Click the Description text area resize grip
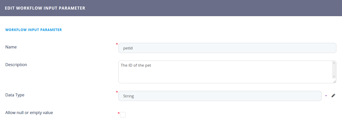This screenshot has height=136, width=342. [334, 81]
